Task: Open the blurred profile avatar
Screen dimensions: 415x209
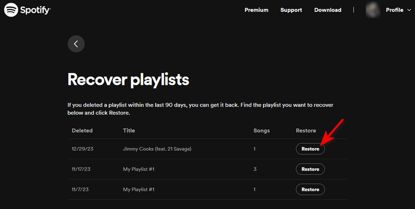Action: pyautogui.click(x=372, y=10)
